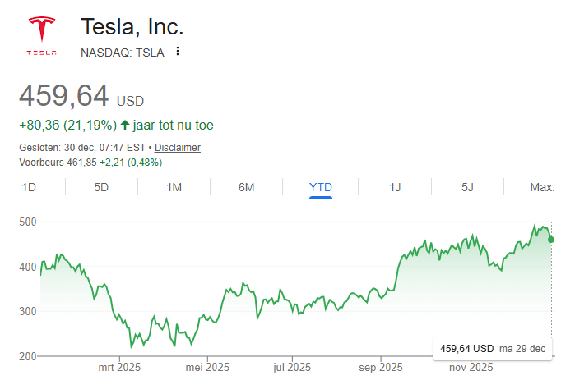This screenshot has width=561, height=380.
Task: Choose the 6M chart range
Action: 246,187
